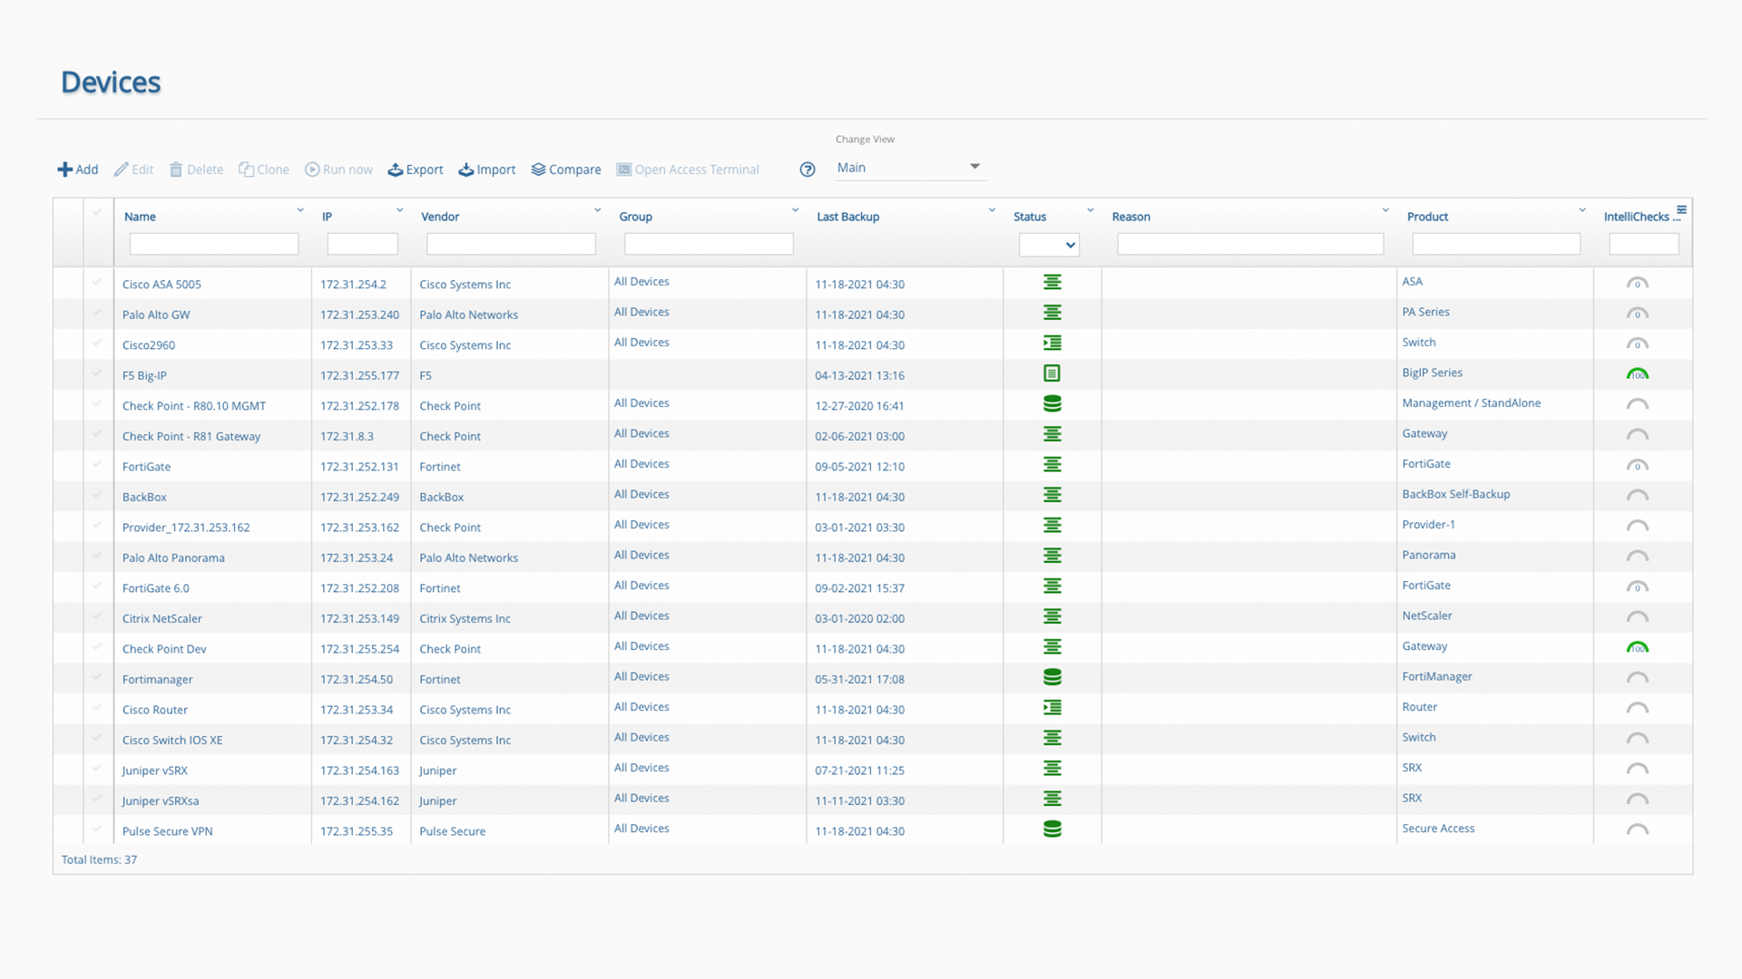
Task: Open the Status filter dropdown
Action: (1049, 245)
